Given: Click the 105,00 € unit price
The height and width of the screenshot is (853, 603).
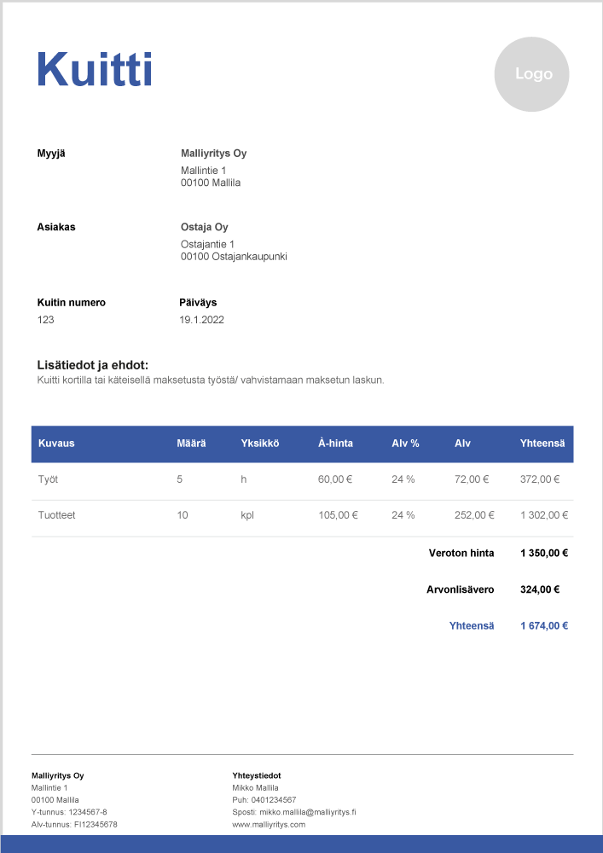Looking at the screenshot, I should pos(338,515).
